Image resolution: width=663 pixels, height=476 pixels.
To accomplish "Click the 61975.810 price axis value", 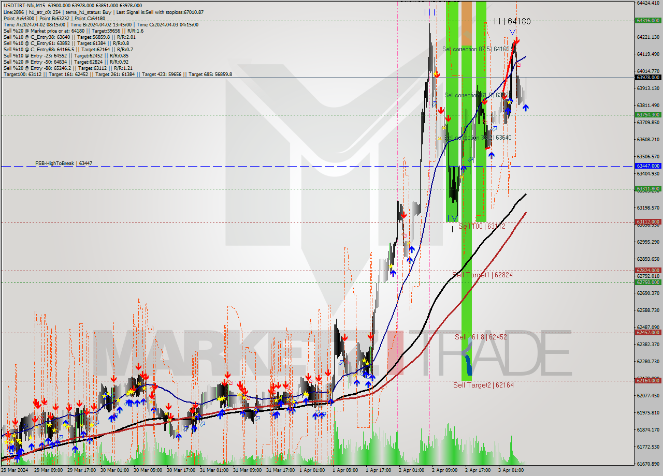I will tap(647, 412).
